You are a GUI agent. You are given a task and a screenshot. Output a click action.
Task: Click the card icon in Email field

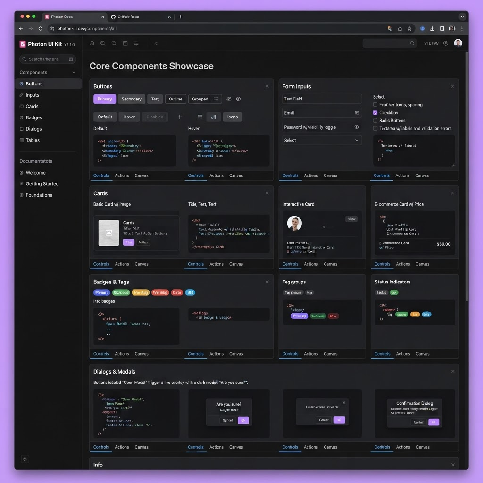[x=357, y=113]
